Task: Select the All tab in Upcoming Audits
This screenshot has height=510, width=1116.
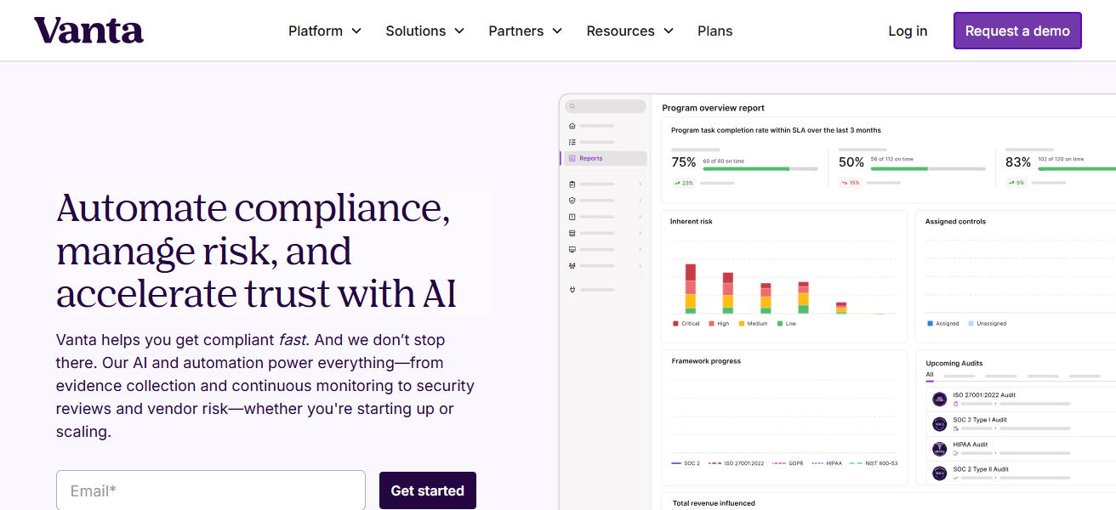Action: 930,375
